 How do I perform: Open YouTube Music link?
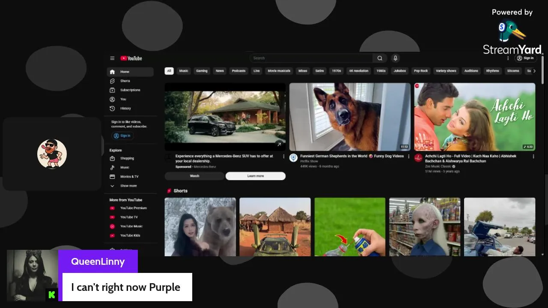130,226
